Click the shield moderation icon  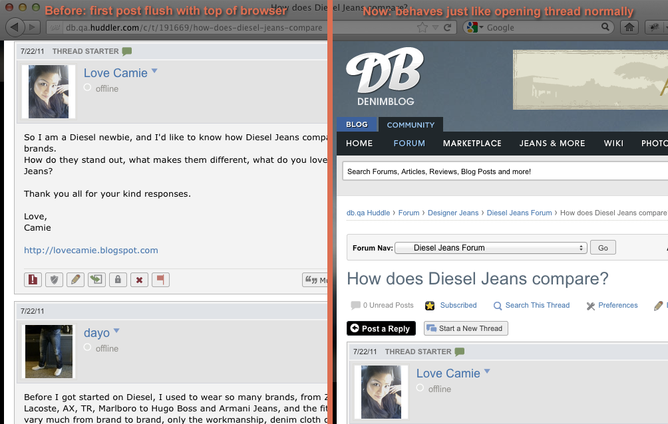click(x=54, y=280)
